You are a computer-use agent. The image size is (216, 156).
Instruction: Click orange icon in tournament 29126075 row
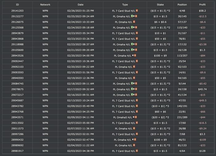tap(134, 22)
